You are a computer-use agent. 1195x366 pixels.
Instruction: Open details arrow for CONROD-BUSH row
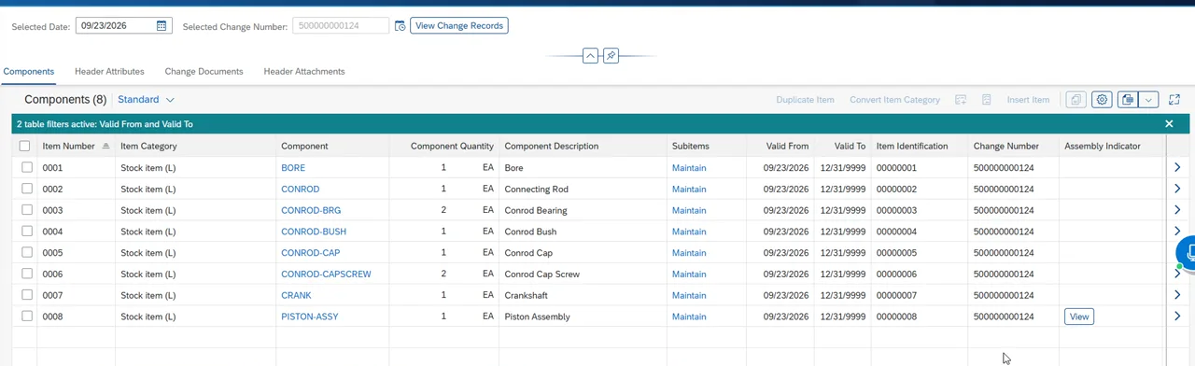[1177, 232]
